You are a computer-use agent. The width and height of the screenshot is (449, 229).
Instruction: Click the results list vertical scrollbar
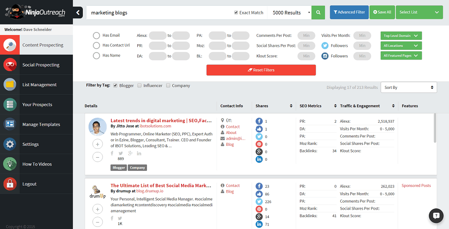tap(435, 127)
